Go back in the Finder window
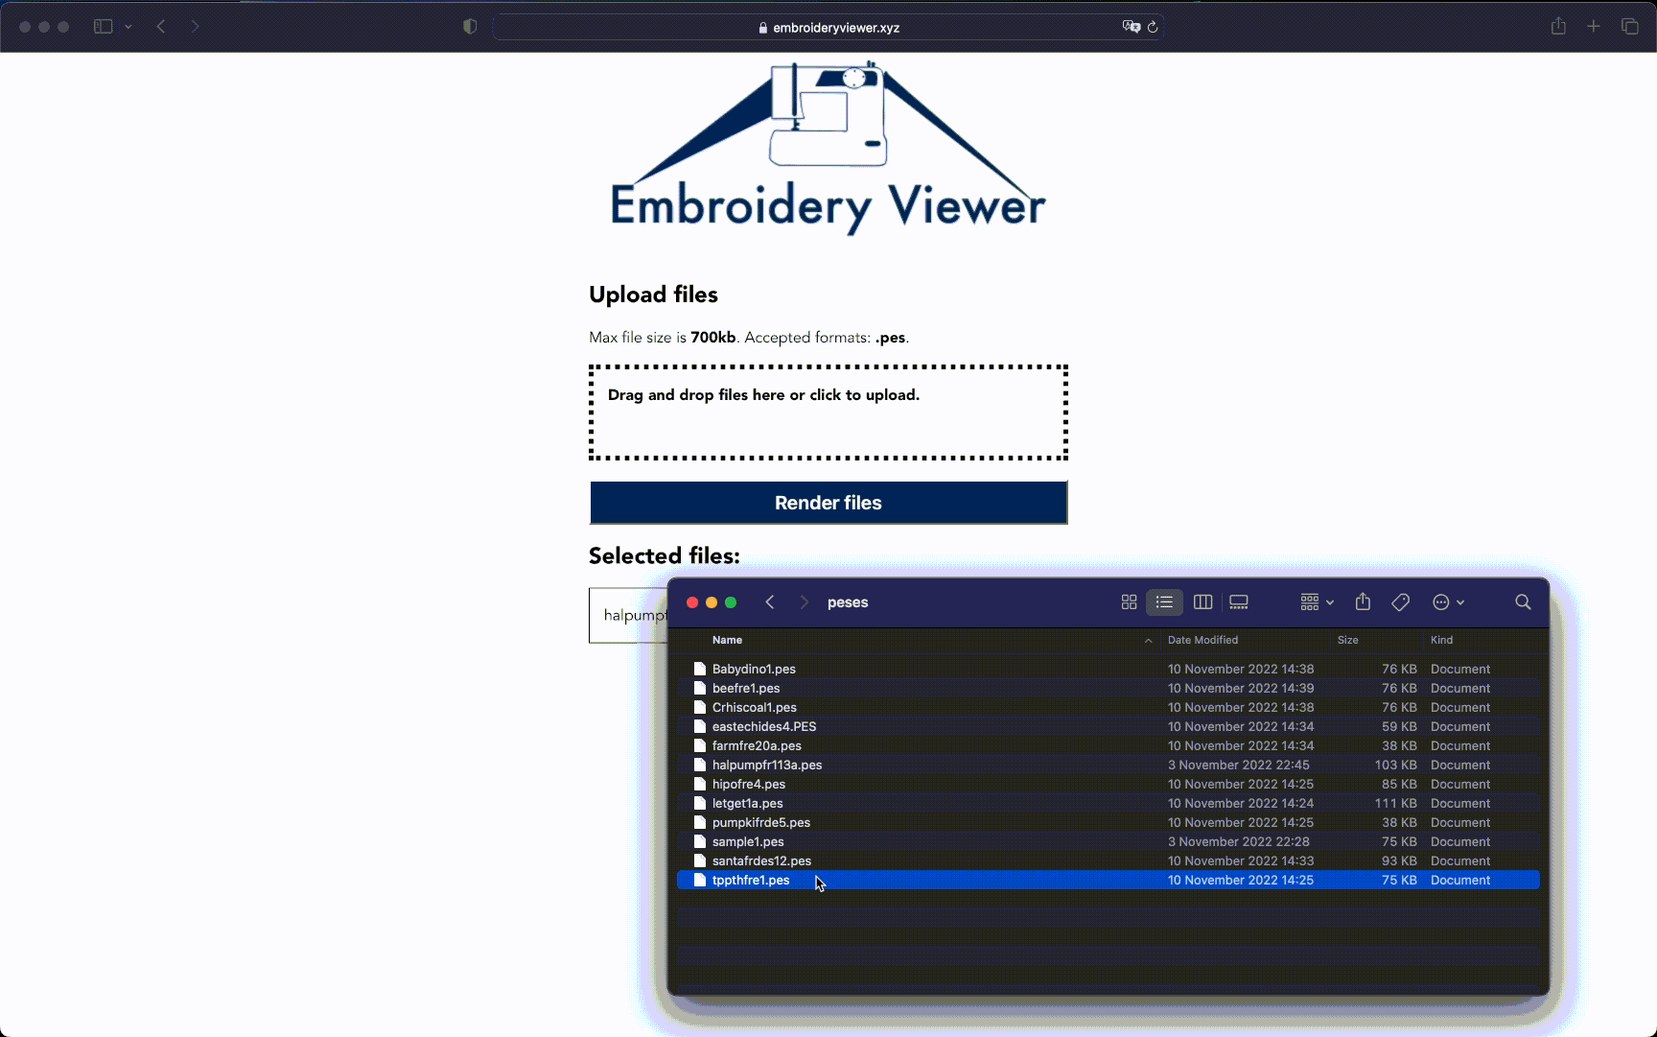The height and width of the screenshot is (1037, 1657). coord(770,602)
